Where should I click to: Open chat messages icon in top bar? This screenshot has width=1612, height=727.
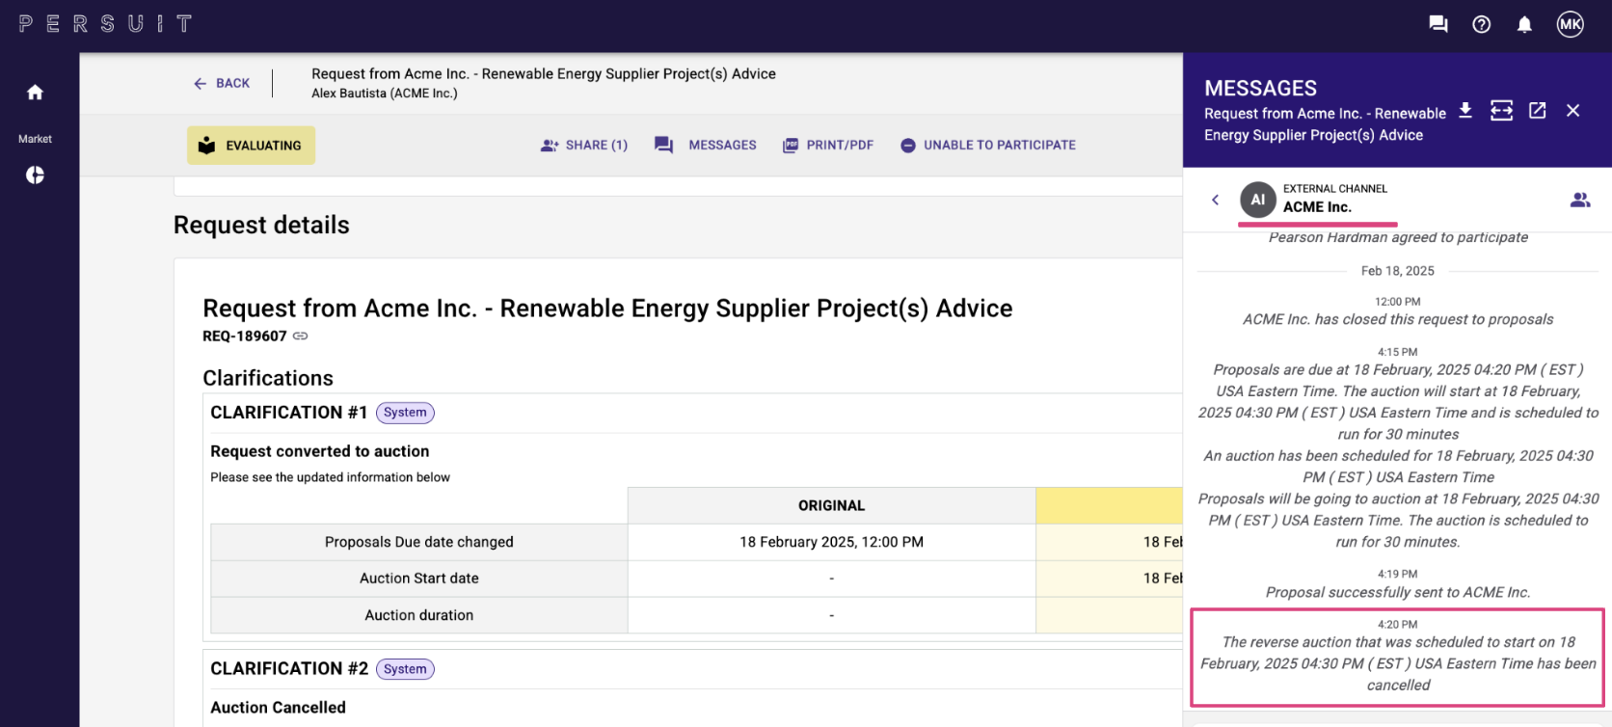[x=1438, y=24]
